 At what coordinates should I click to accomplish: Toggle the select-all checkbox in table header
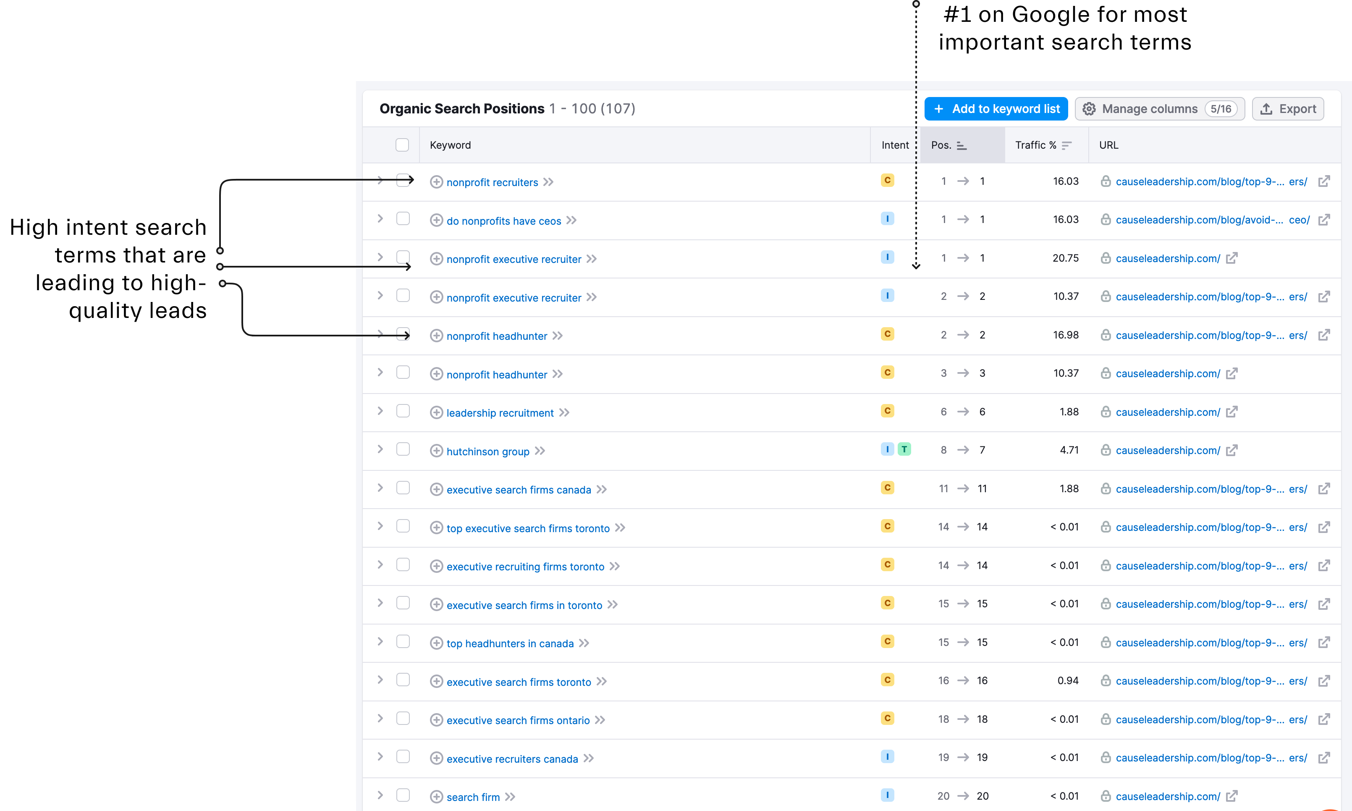pyautogui.click(x=402, y=145)
